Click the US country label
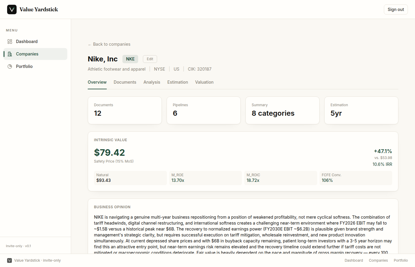Image resolution: width=415 pixels, height=267 pixels. click(176, 69)
